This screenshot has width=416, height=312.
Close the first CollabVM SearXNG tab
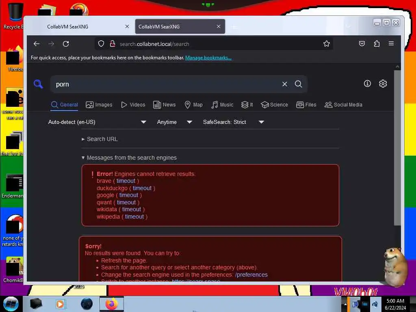tap(127, 26)
